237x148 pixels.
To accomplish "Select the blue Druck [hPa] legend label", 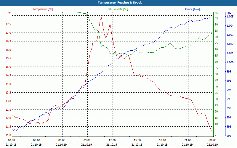I will [192, 9].
